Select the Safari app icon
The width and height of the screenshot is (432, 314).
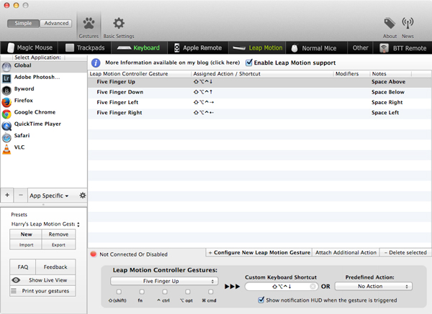click(6, 137)
